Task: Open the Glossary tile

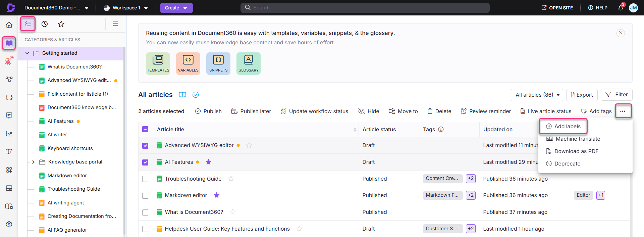Action: (x=249, y=63)
